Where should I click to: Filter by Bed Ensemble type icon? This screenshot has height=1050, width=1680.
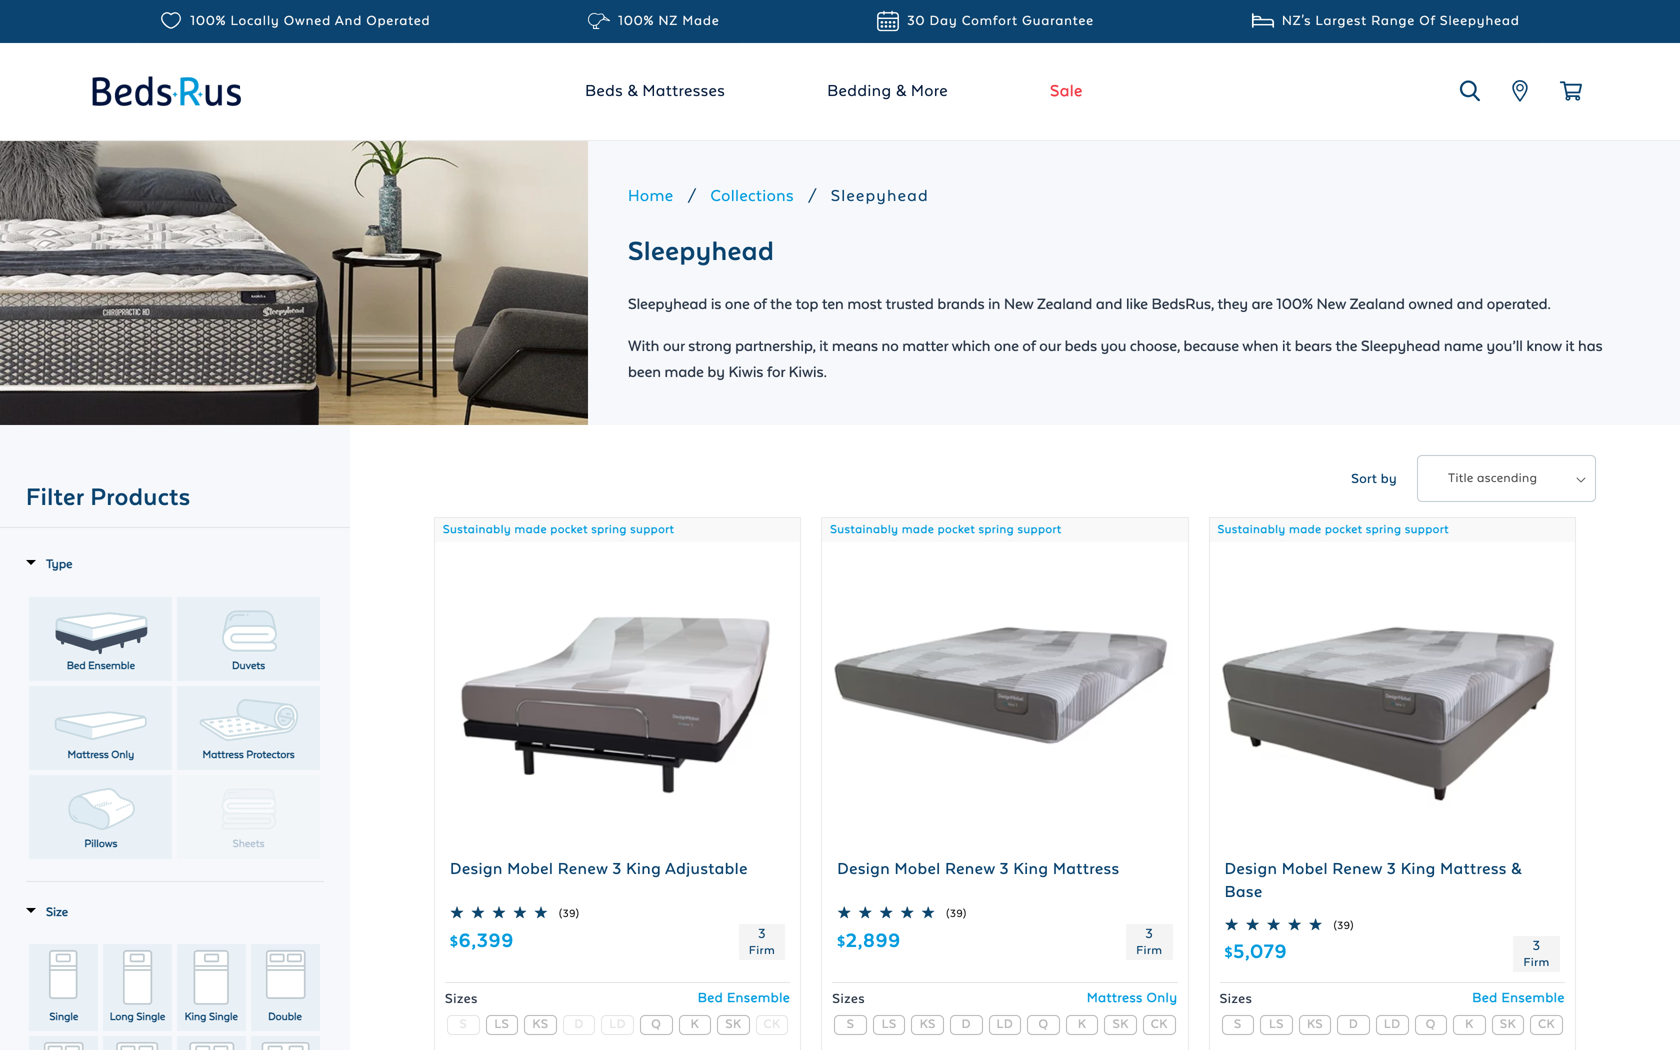[100, 639]
